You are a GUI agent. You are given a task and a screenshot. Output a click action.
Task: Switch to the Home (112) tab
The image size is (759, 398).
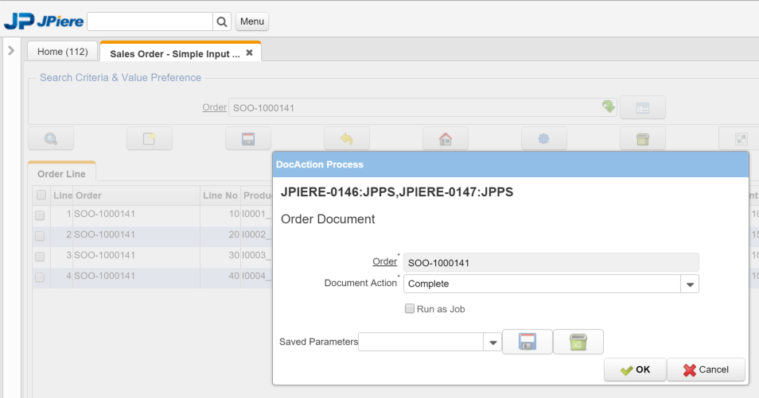[x=63, y=52]
